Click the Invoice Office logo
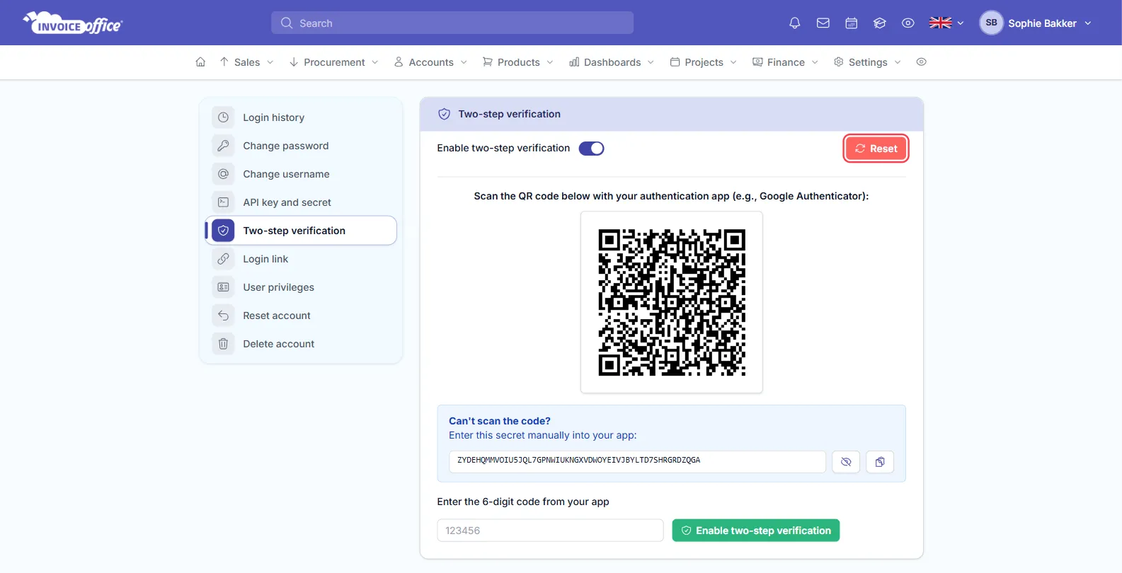The height and width of the screenshot is (573, 1122). click(73, 23)
